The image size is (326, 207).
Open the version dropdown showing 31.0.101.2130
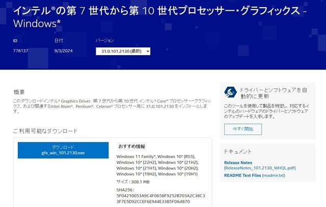[123, 51]
